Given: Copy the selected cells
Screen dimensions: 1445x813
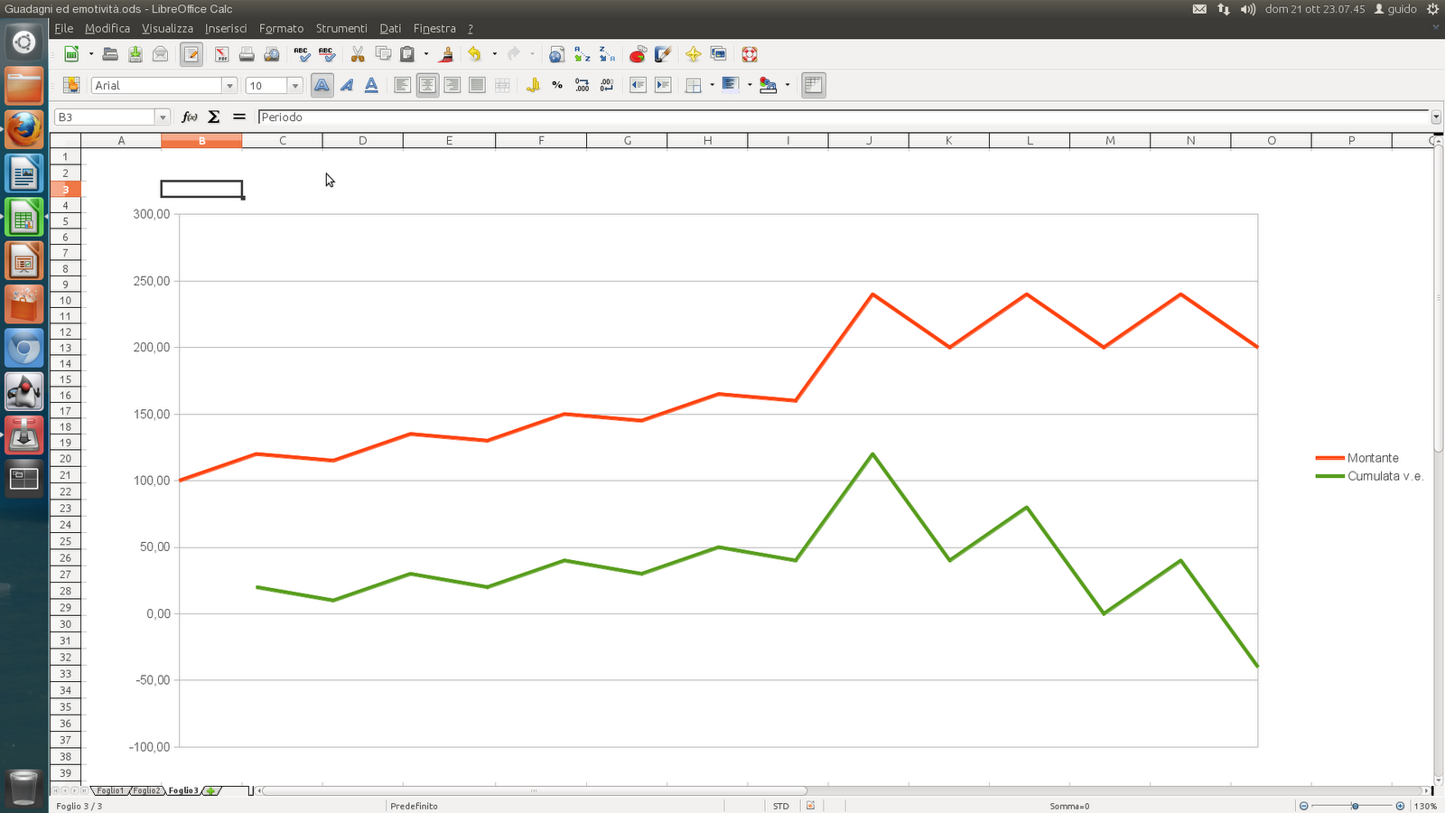Looking at the screenshot, I should coord(383,54).
